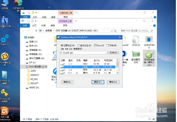Launch the Dism++ desktop icon
The height and width of the screenshot is (122, 177).
coord(5,40)
